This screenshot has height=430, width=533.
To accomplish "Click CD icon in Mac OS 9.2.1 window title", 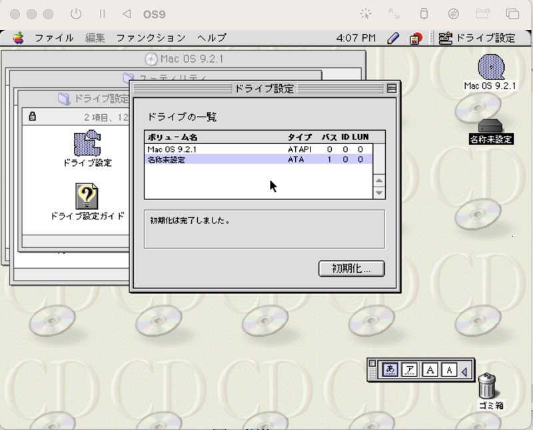I will (x=151, y=59).
